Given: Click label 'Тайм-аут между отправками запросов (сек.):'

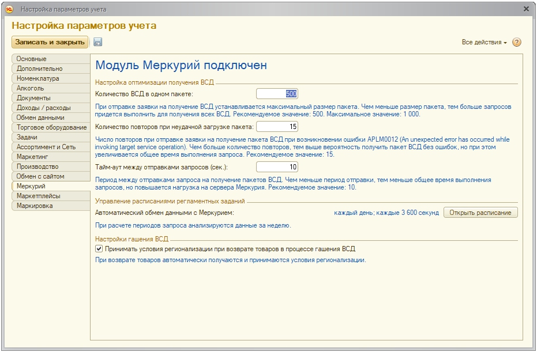Looking at the screenshot, I should (x=162, y=167).
